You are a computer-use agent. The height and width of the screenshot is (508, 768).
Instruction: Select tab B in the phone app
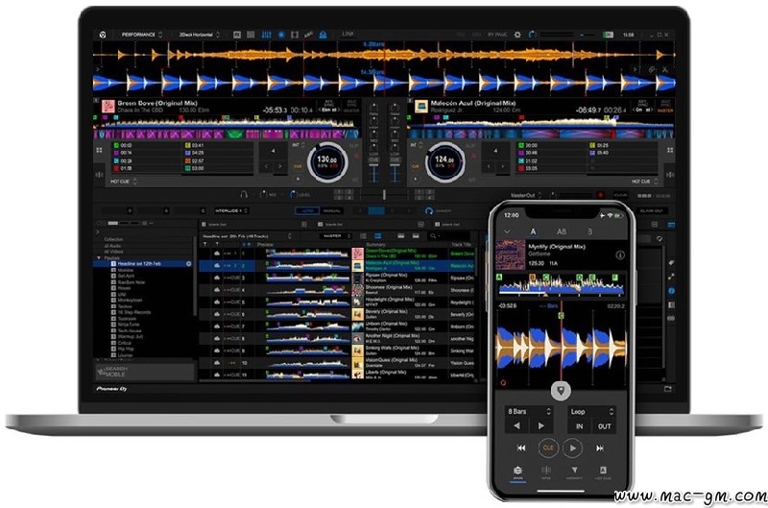click(x=589, y=231)
